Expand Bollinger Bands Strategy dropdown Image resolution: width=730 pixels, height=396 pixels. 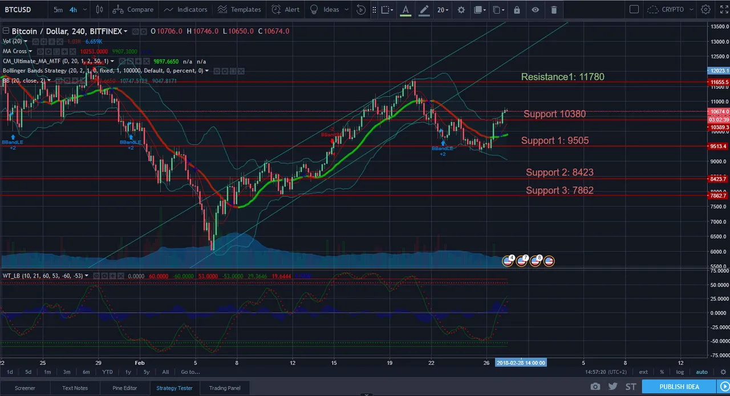point(207,71)
